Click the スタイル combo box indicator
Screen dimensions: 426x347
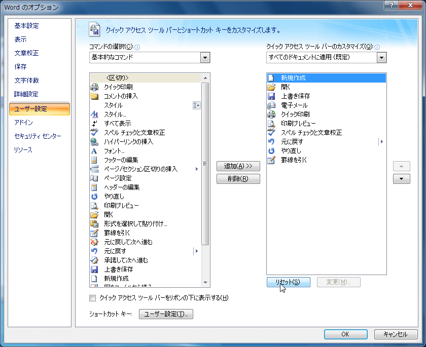[197, 105]
